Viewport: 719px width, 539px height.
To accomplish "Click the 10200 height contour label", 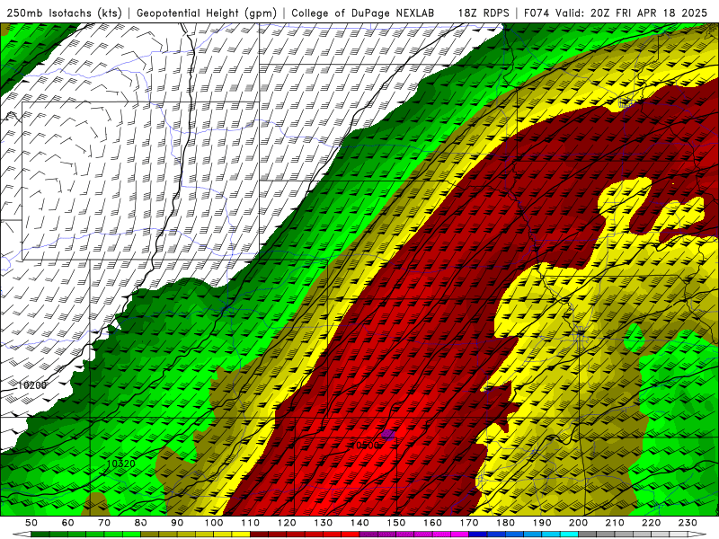I will [x=32, y=385].
